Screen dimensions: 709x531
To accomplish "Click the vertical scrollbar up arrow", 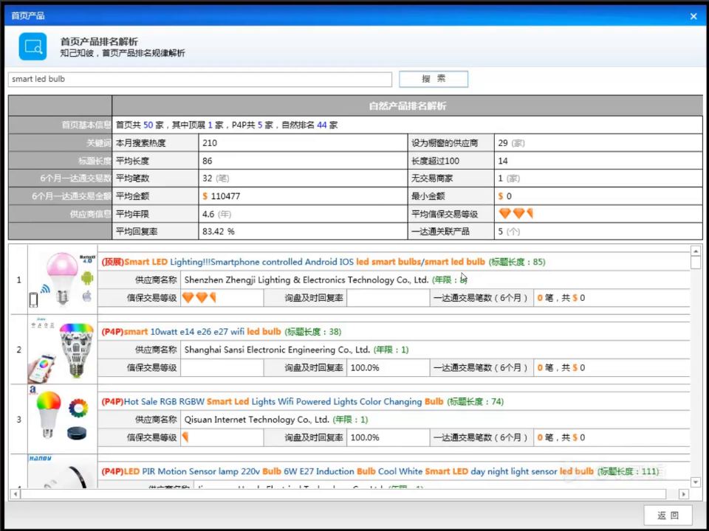I will pos(696,251).
